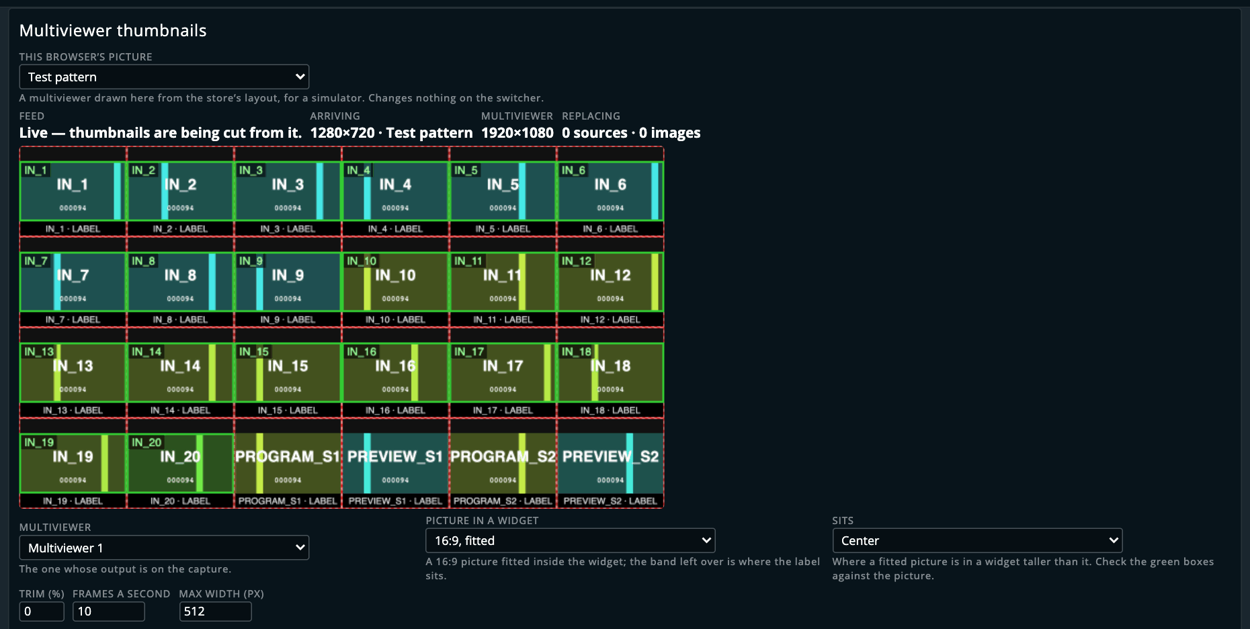Edit the Max Width (px) field
Screen dimensions: 1250x629
click(x=215, y=611)
